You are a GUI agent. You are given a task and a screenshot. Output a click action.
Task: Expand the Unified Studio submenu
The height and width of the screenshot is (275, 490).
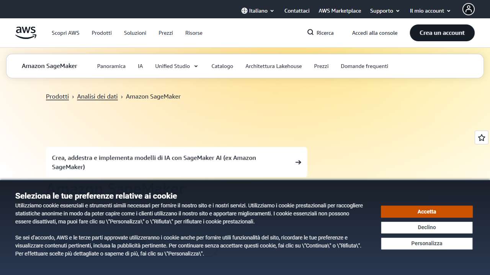pyautogui.click(x=176, y=66)
